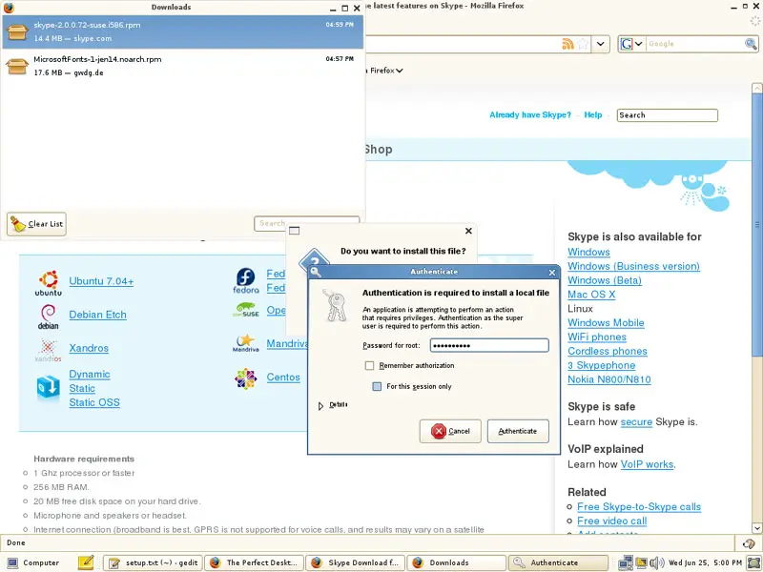763x572 pixels.
Task: Click the Xandros logo icon
Action: (x=48, y=349)
